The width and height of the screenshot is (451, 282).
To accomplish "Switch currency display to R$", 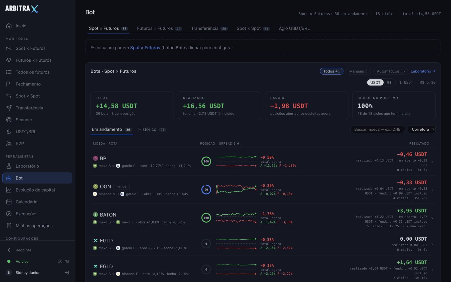I will (389, 82).
